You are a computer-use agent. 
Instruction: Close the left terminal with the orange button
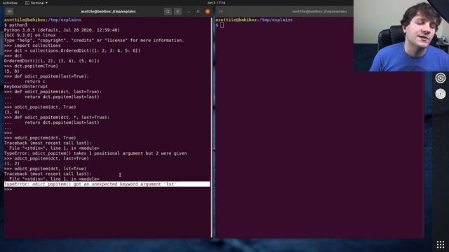pyautogui.click(x=208, y=11)
